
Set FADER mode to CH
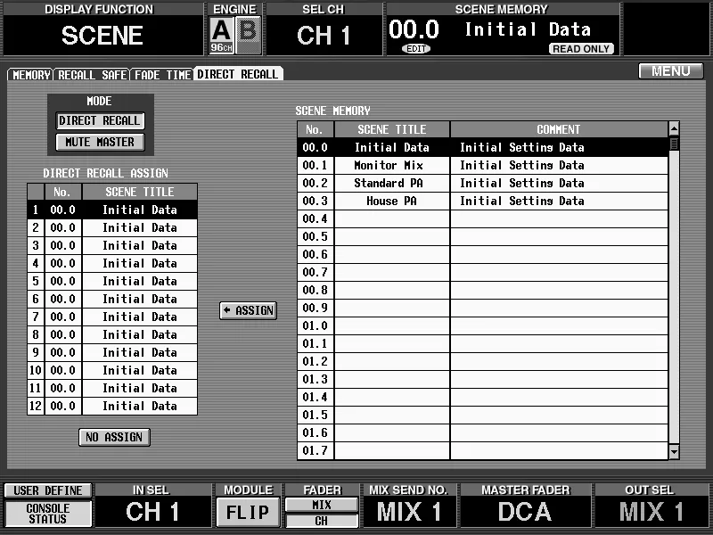[322, 521]
